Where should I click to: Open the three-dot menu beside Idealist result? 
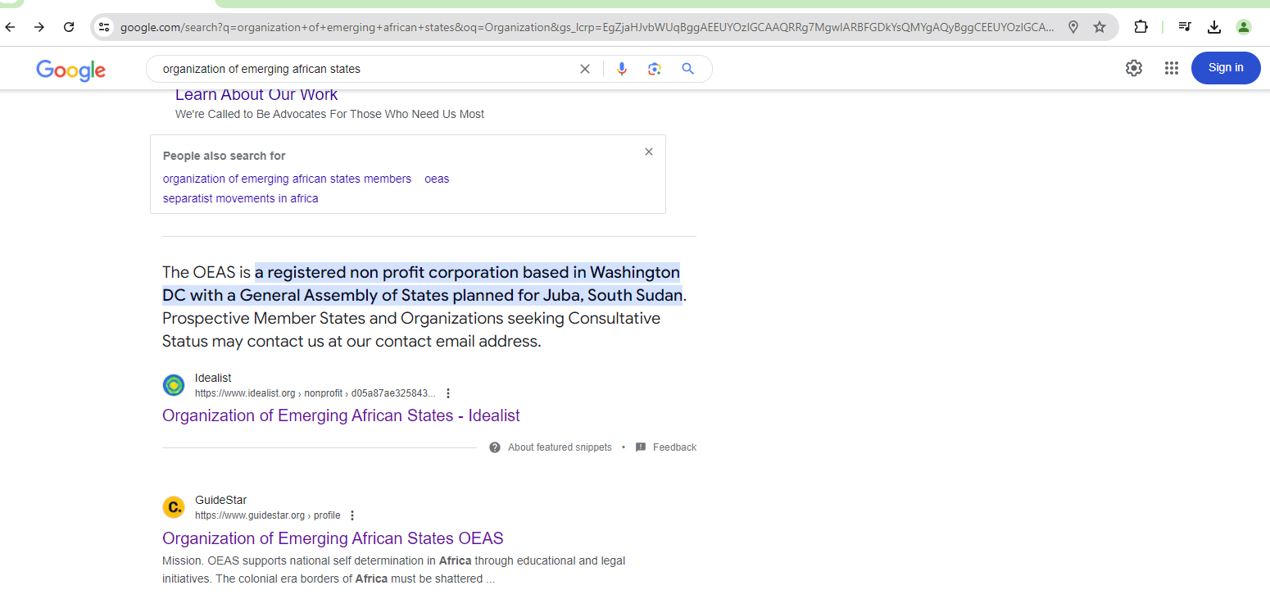click(x=448, y=393)
